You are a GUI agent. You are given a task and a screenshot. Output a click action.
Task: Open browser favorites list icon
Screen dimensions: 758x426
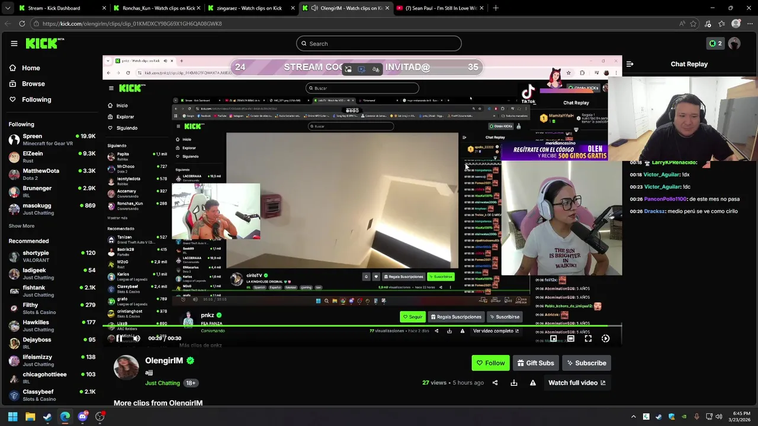721,24
